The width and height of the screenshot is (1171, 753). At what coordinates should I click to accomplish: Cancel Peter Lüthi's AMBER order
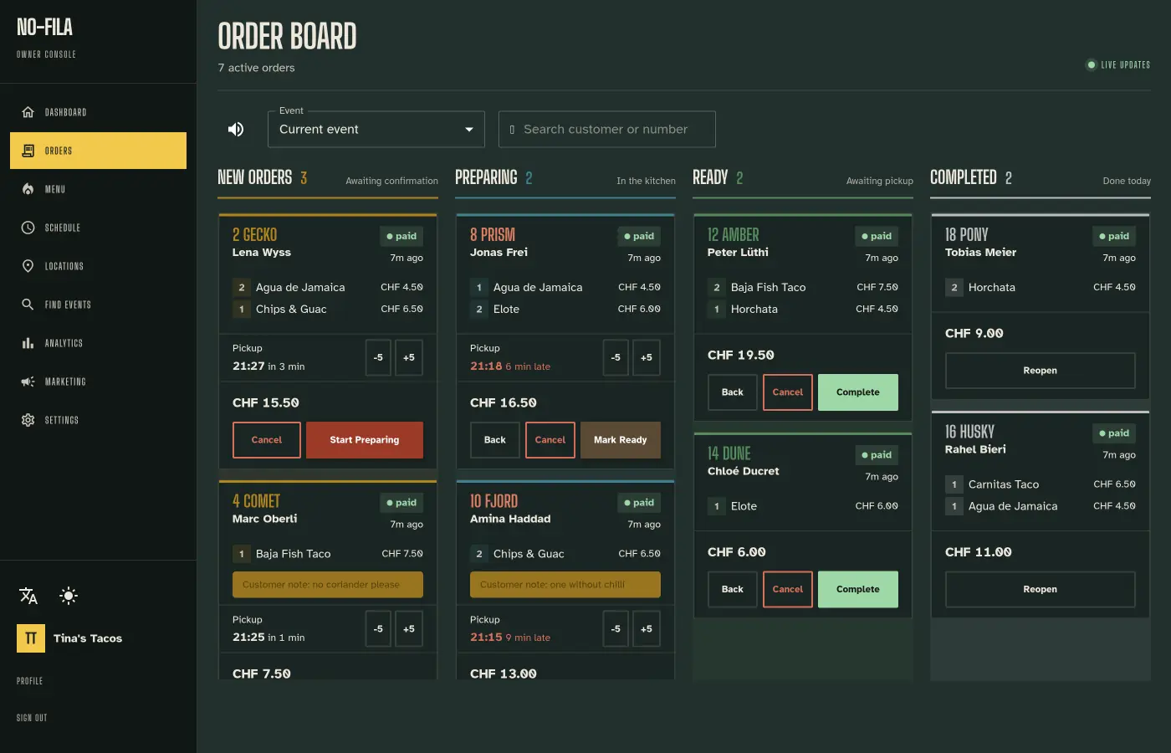pos(788,392)
